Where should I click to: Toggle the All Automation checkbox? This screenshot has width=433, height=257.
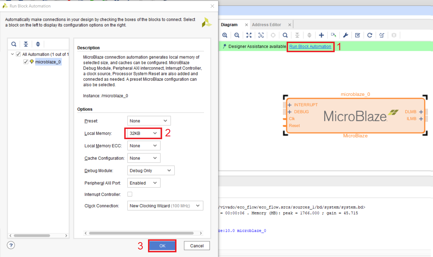coord(18,54)
